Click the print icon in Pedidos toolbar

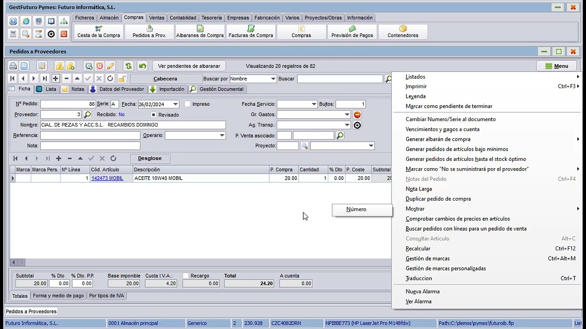pyautogui.click(x=13, y=66)
